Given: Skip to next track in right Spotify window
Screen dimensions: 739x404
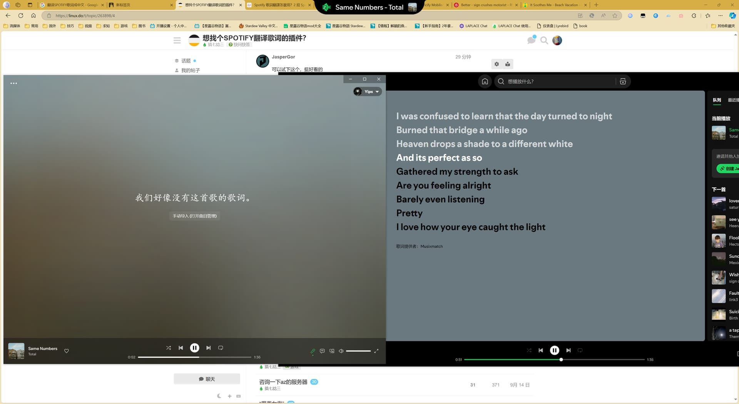Looking at the screenshot, I should tap(568, 350).
